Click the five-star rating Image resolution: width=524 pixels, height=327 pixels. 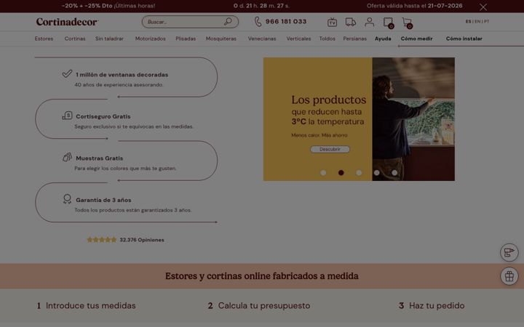pyautogui.click(x=102, y=240)
